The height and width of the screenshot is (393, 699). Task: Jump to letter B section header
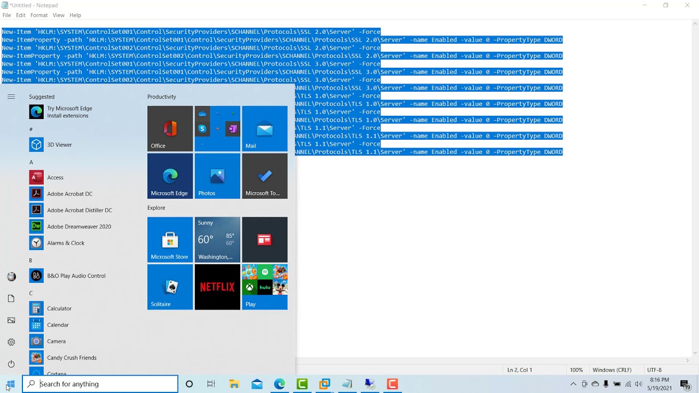click(31, 260)
